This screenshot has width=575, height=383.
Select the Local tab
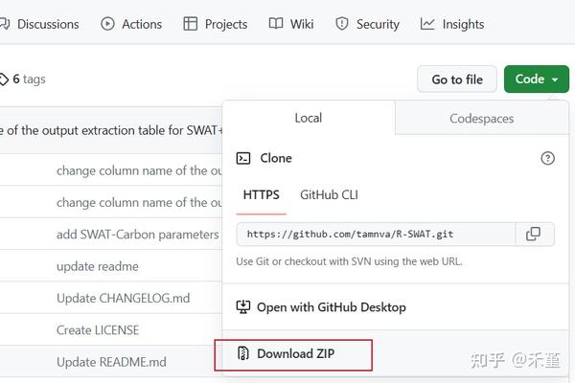(309, 119)
